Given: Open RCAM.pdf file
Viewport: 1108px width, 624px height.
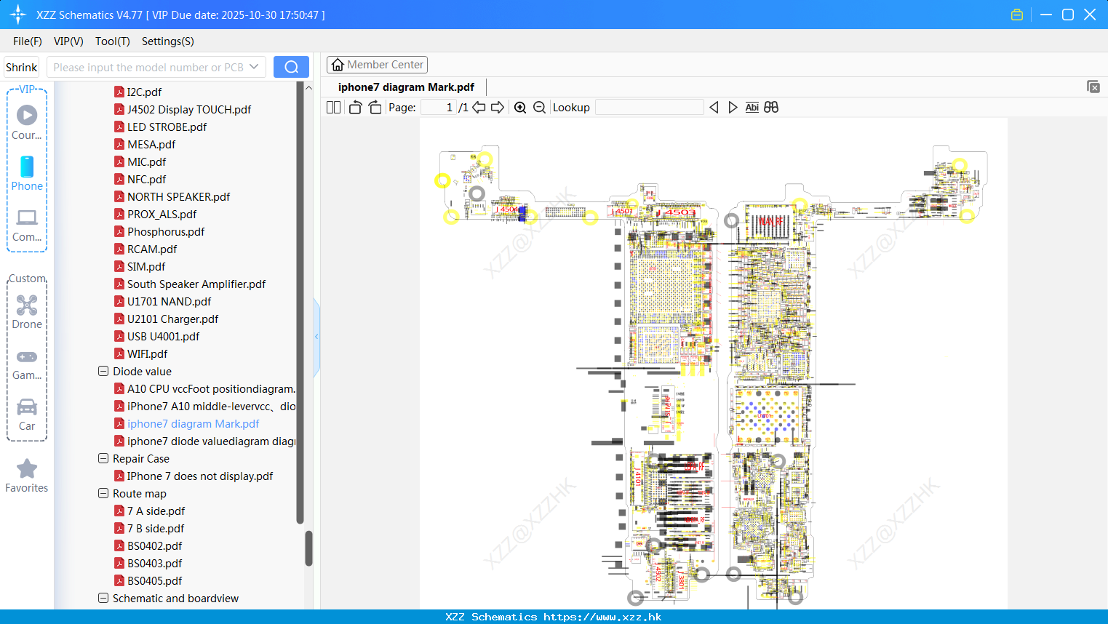Looking at the screenshot, I should coord(152,249).
